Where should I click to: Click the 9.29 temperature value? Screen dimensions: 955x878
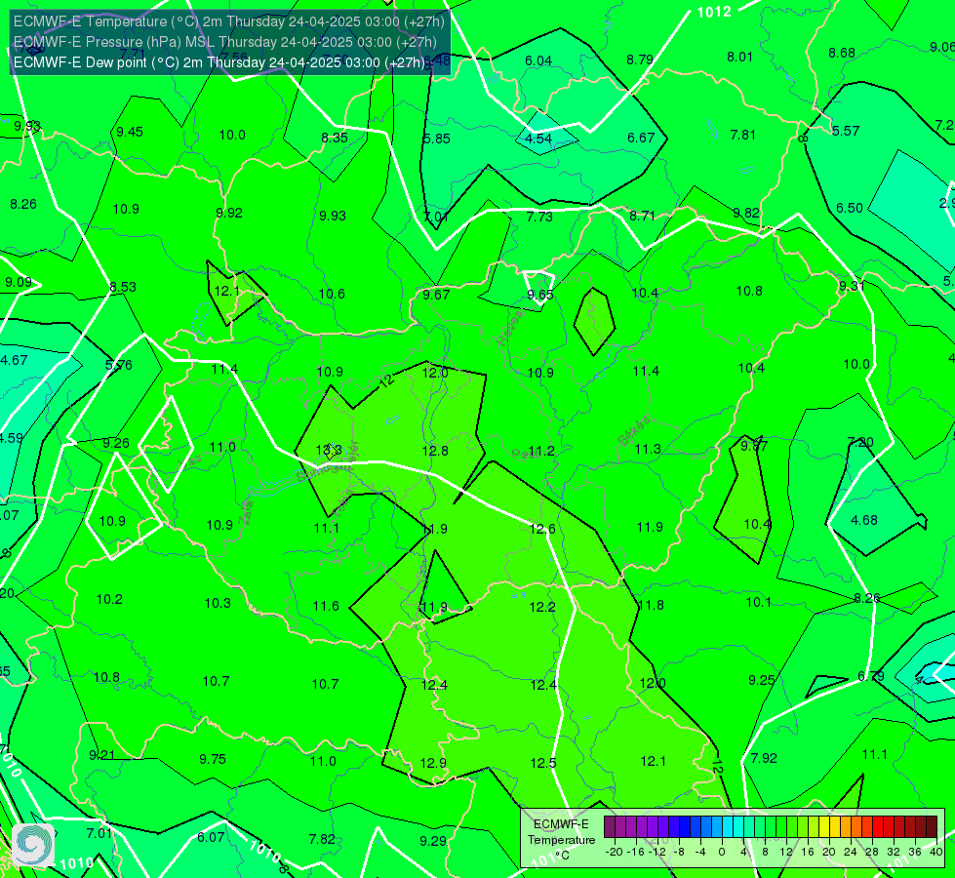(x=433, y=841)
